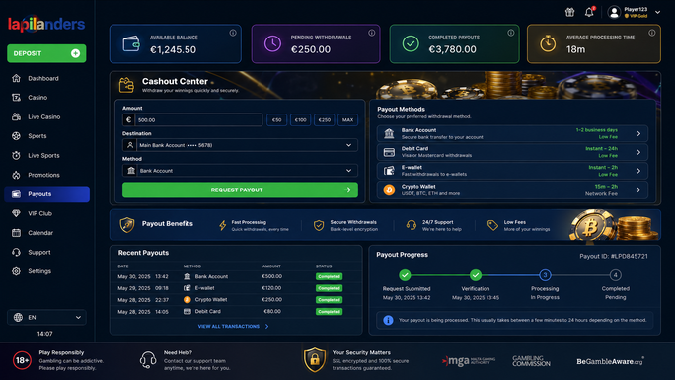Open Calendar in sidebar
The width and height of the screenshot is (675, 380).
pos(46,233)
